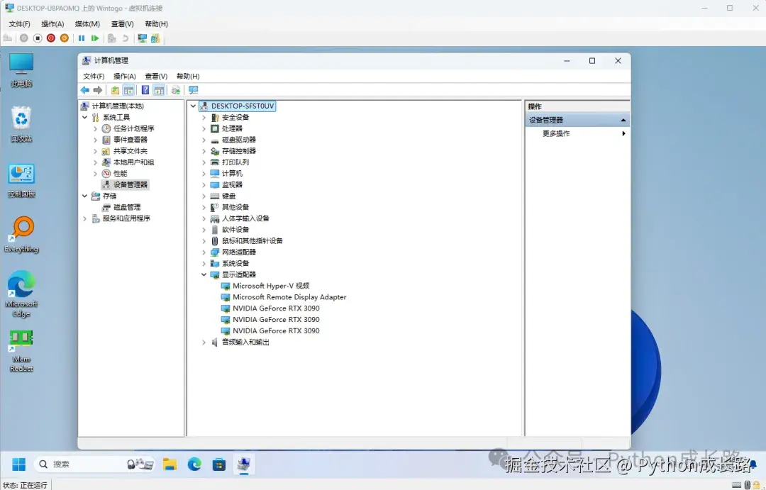The width and height of the screenshot is (766, 490).
Task: Select 存储控制器 device category
Action: pos(239,151)
